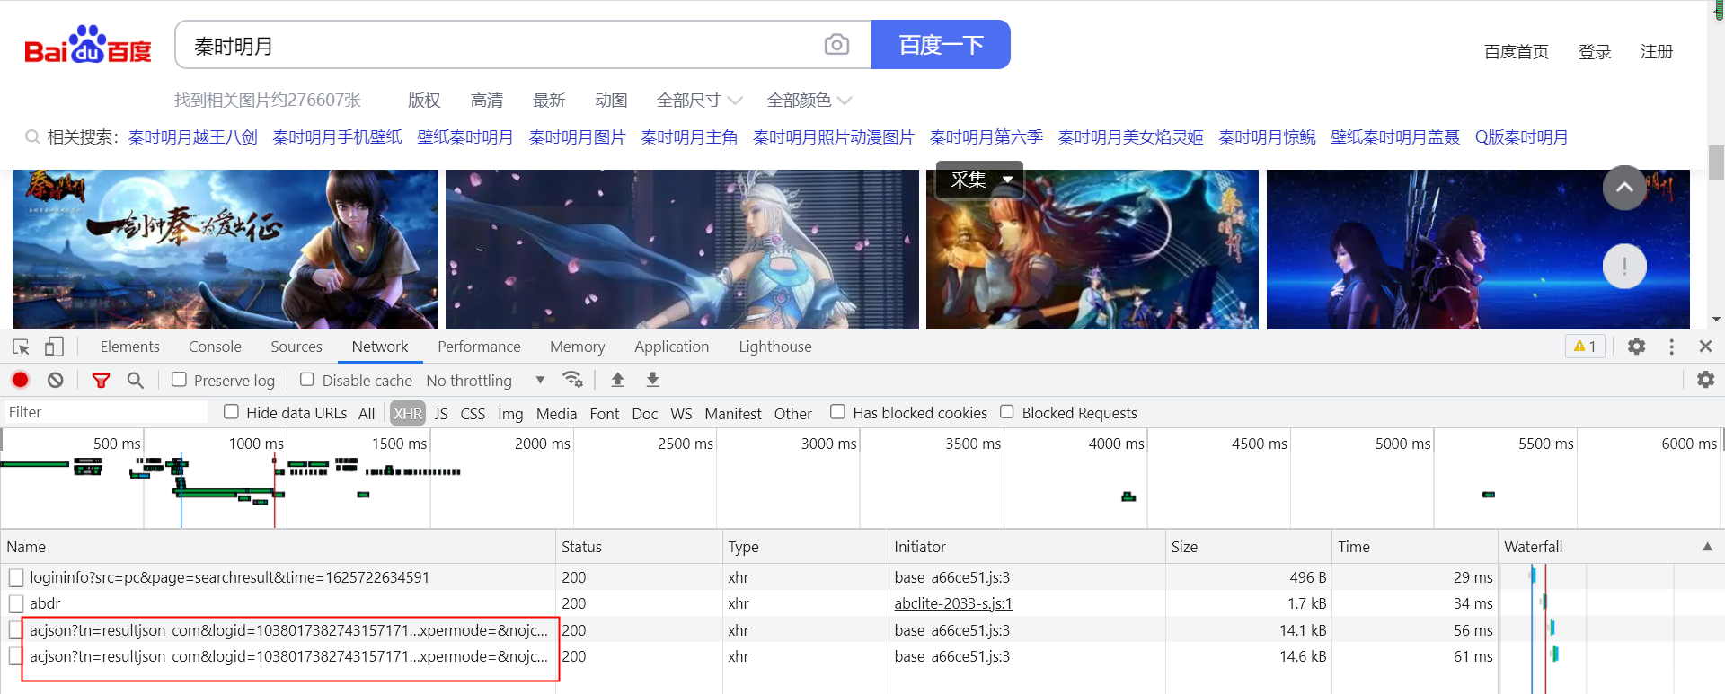Viewport: 1725px width, 694px height.
Task: Show All request types
Action: point(367,413)
